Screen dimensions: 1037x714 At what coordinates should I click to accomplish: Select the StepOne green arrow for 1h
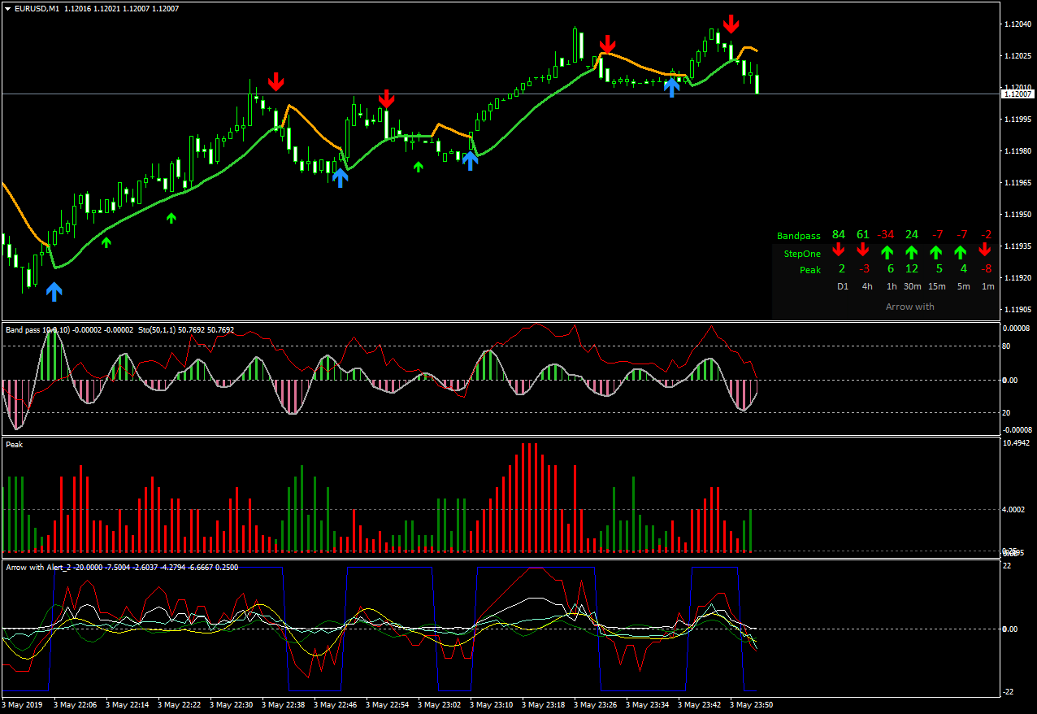887,252
